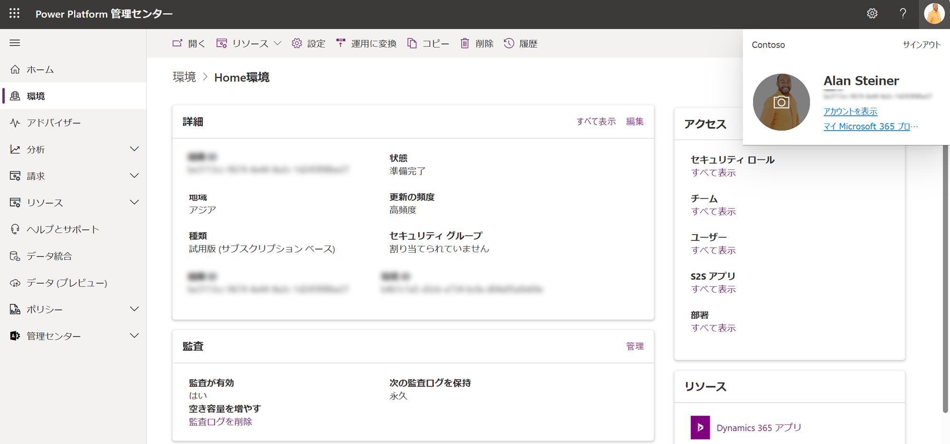This screenshot has width=950, height=444.
Task: Click the 環境 breadcrumb link
Action: click(184, 77)
